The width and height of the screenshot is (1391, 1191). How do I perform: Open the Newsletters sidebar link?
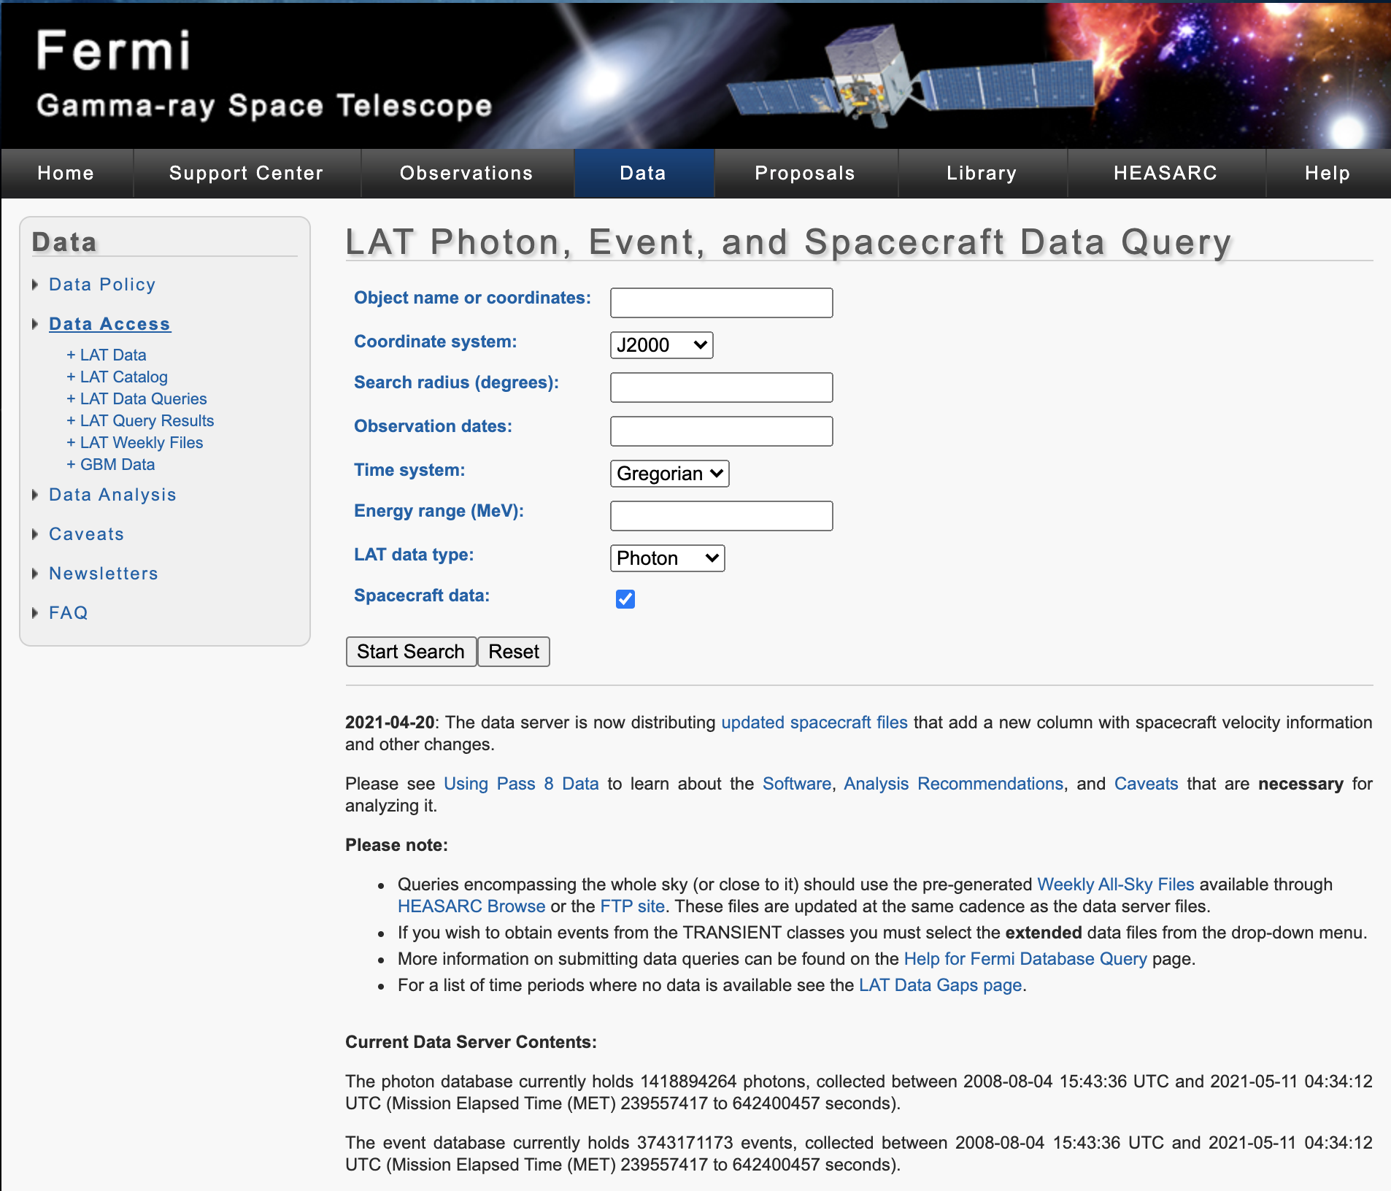104,574
